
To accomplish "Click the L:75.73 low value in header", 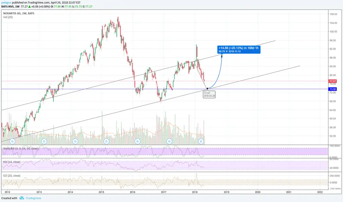I will (x=77, y=7).
